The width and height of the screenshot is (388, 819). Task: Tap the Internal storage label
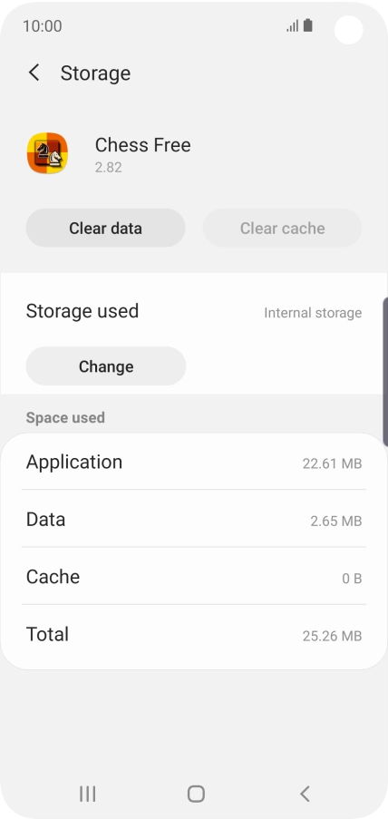pos(313,313)
